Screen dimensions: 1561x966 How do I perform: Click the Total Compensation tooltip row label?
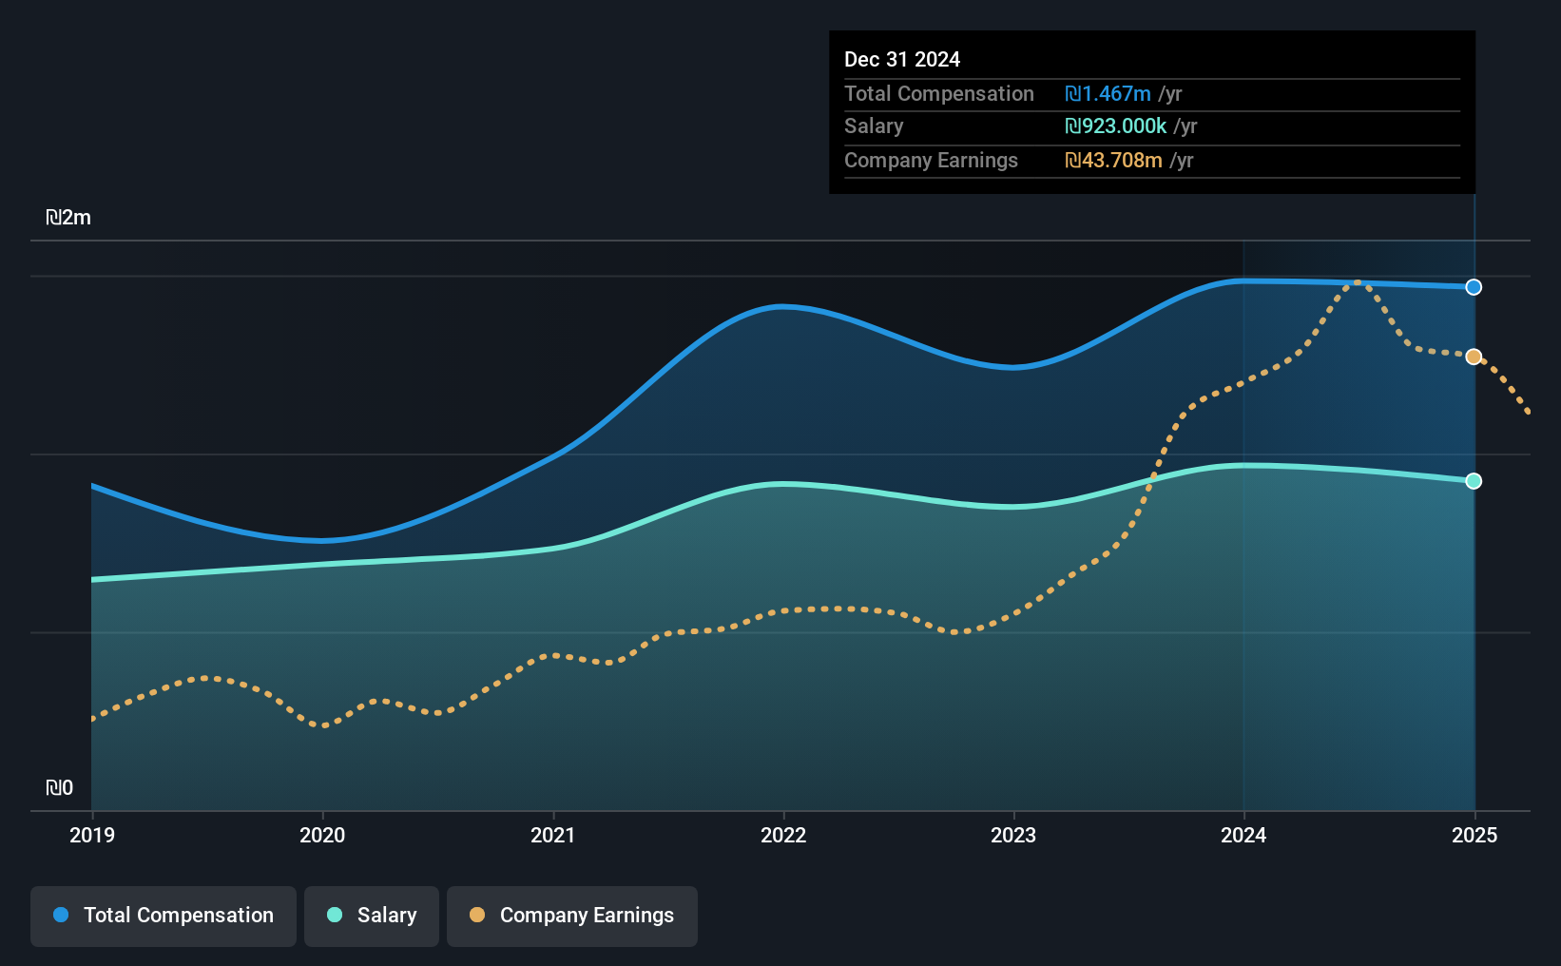point(939,93)
